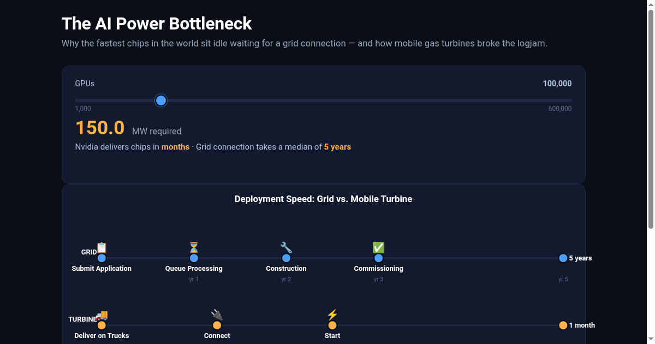Screen dimensions: 655x344
Task: Select the 1 month end dot
Action: (563, 325)
